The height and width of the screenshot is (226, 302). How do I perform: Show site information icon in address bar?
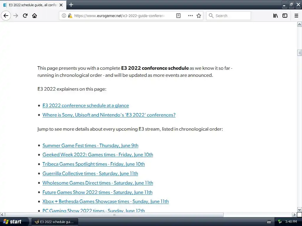point(64,16)
